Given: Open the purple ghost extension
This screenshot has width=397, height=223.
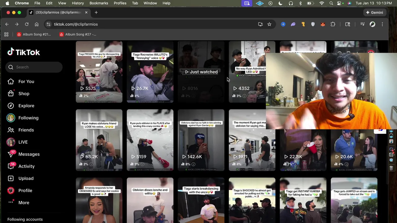Looking at the screenshot, I should pos(293,24).
